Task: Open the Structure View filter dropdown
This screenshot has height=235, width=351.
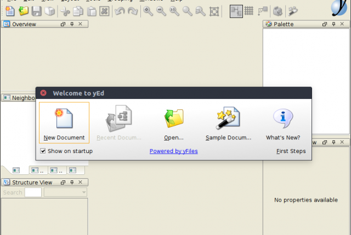Action: coord(65,192)
